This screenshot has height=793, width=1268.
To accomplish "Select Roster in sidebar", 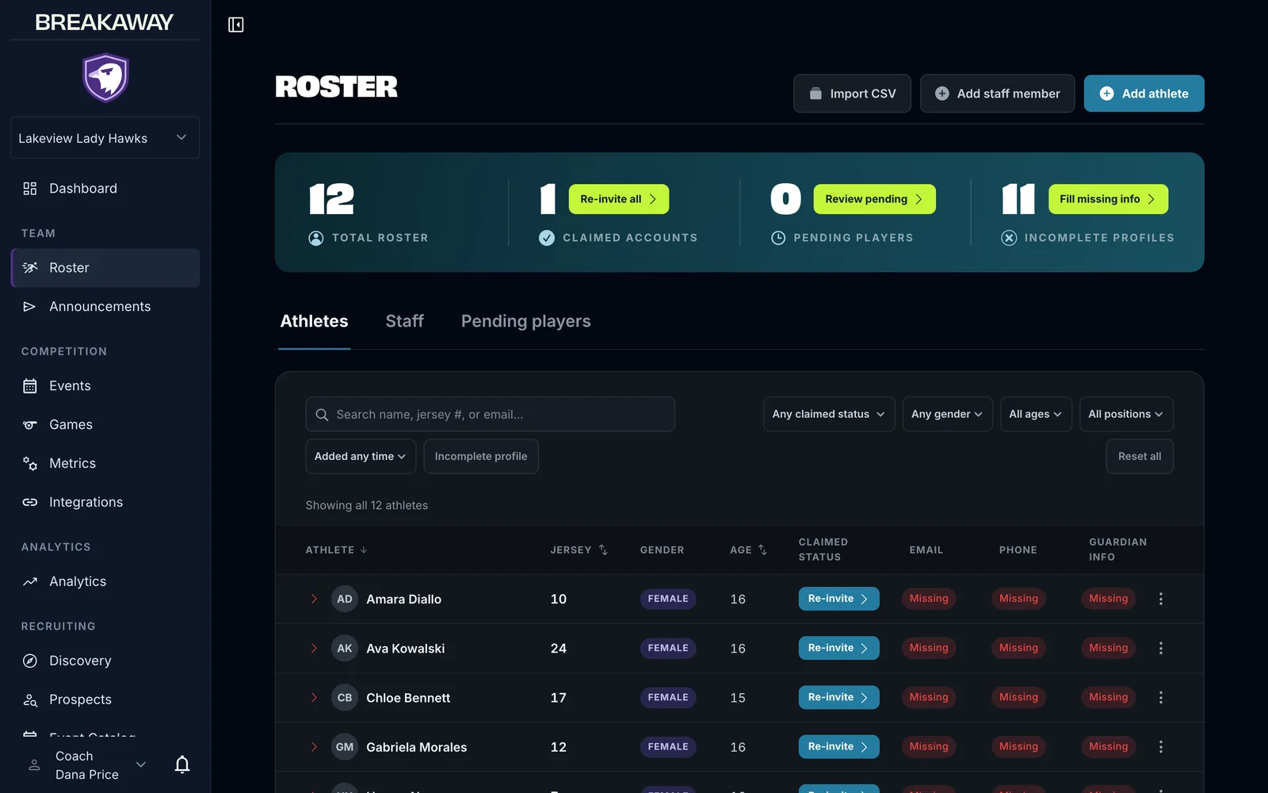I will (105, 268).
